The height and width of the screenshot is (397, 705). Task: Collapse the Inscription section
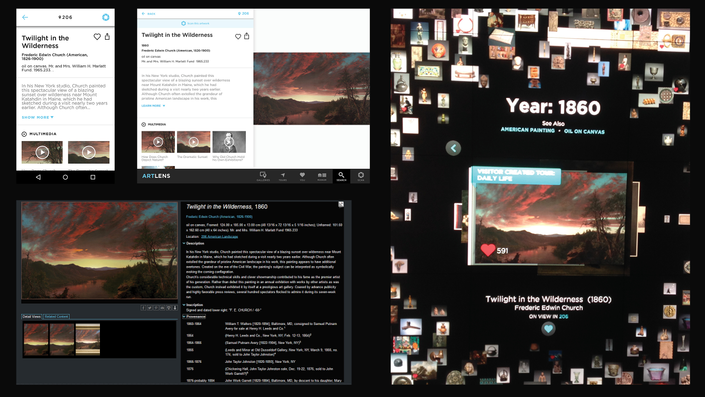[x=193, y=305]
